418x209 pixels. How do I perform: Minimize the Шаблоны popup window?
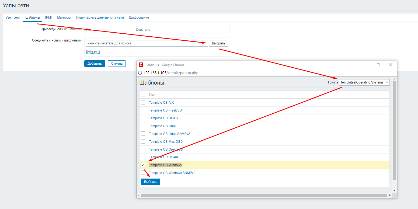[366, 65]
